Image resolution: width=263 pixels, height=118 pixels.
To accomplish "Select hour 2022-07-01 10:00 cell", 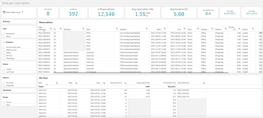I will click(97, 90).
